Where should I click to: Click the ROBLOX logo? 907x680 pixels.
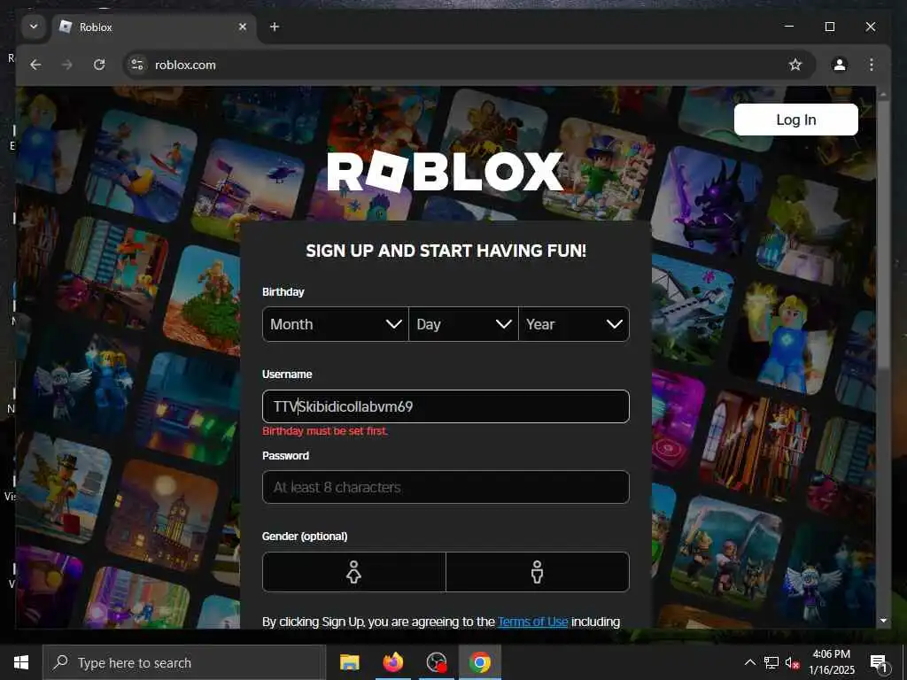[x=445, y=171]
